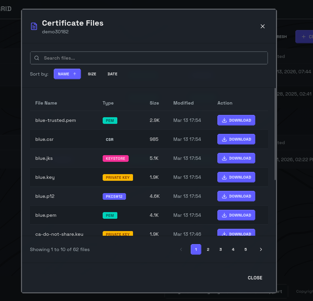
Task: Download the blue.jks keystore file
Action: coord(236,158)
